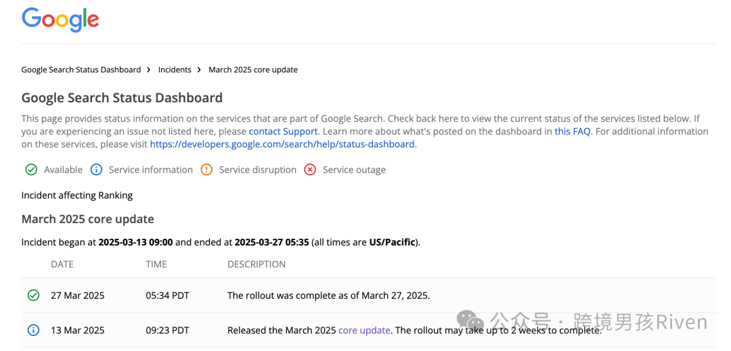This screenshot has width=731, height=351.
Task: Click blue info icon beside 13 Mar 2025
Action: coord(33,331)
